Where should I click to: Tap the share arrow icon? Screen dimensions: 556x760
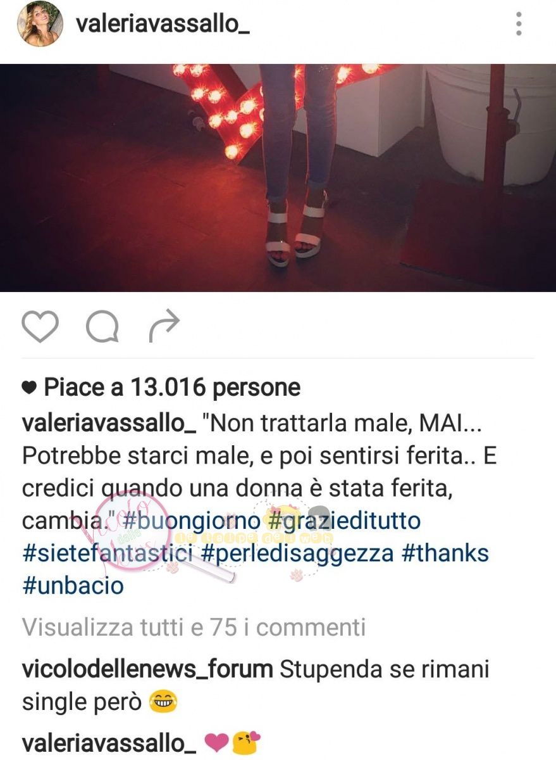coord(164,326)
